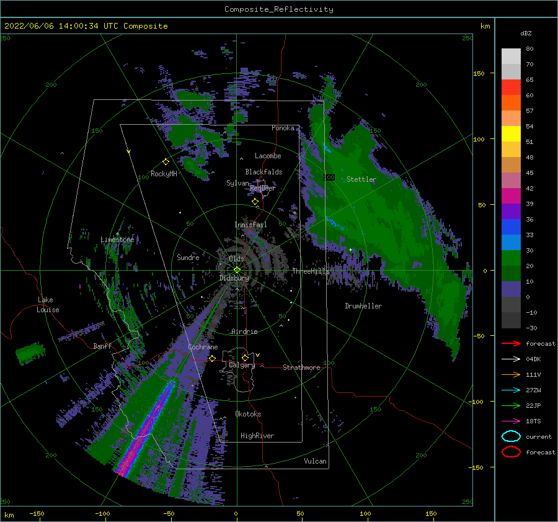The height and width of the screenshot is (522, 558).
Task: Click the Cochrane town label
Action: (203, 347)
